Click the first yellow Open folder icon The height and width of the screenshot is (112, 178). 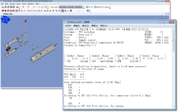(x=5, y=7)
